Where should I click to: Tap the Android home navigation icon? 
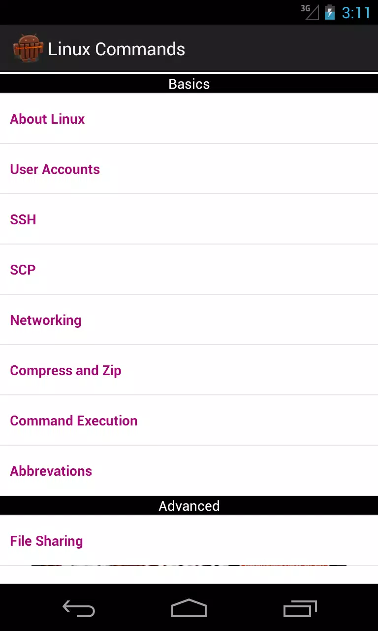pyautogui.click(x=189, y=608)
